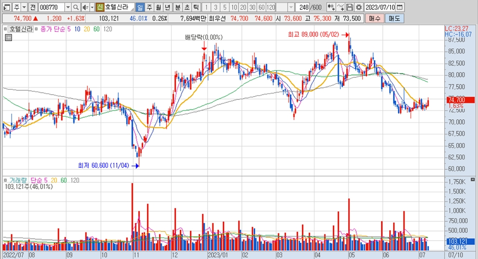
Task: Open the 주 type dropdown arrow
Action: [24, 7]
